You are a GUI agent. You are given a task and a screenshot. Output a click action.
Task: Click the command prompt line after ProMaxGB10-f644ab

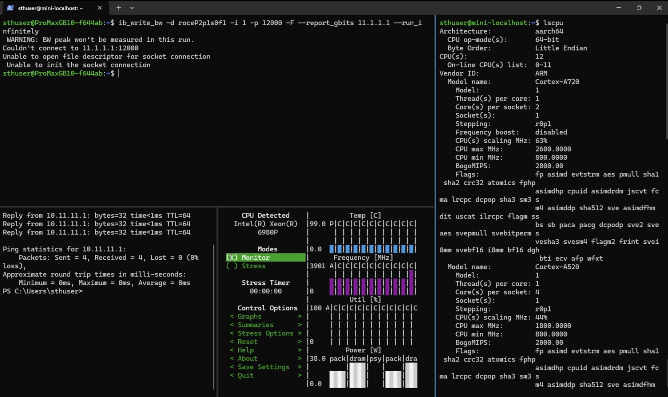[x=120, y=73]
